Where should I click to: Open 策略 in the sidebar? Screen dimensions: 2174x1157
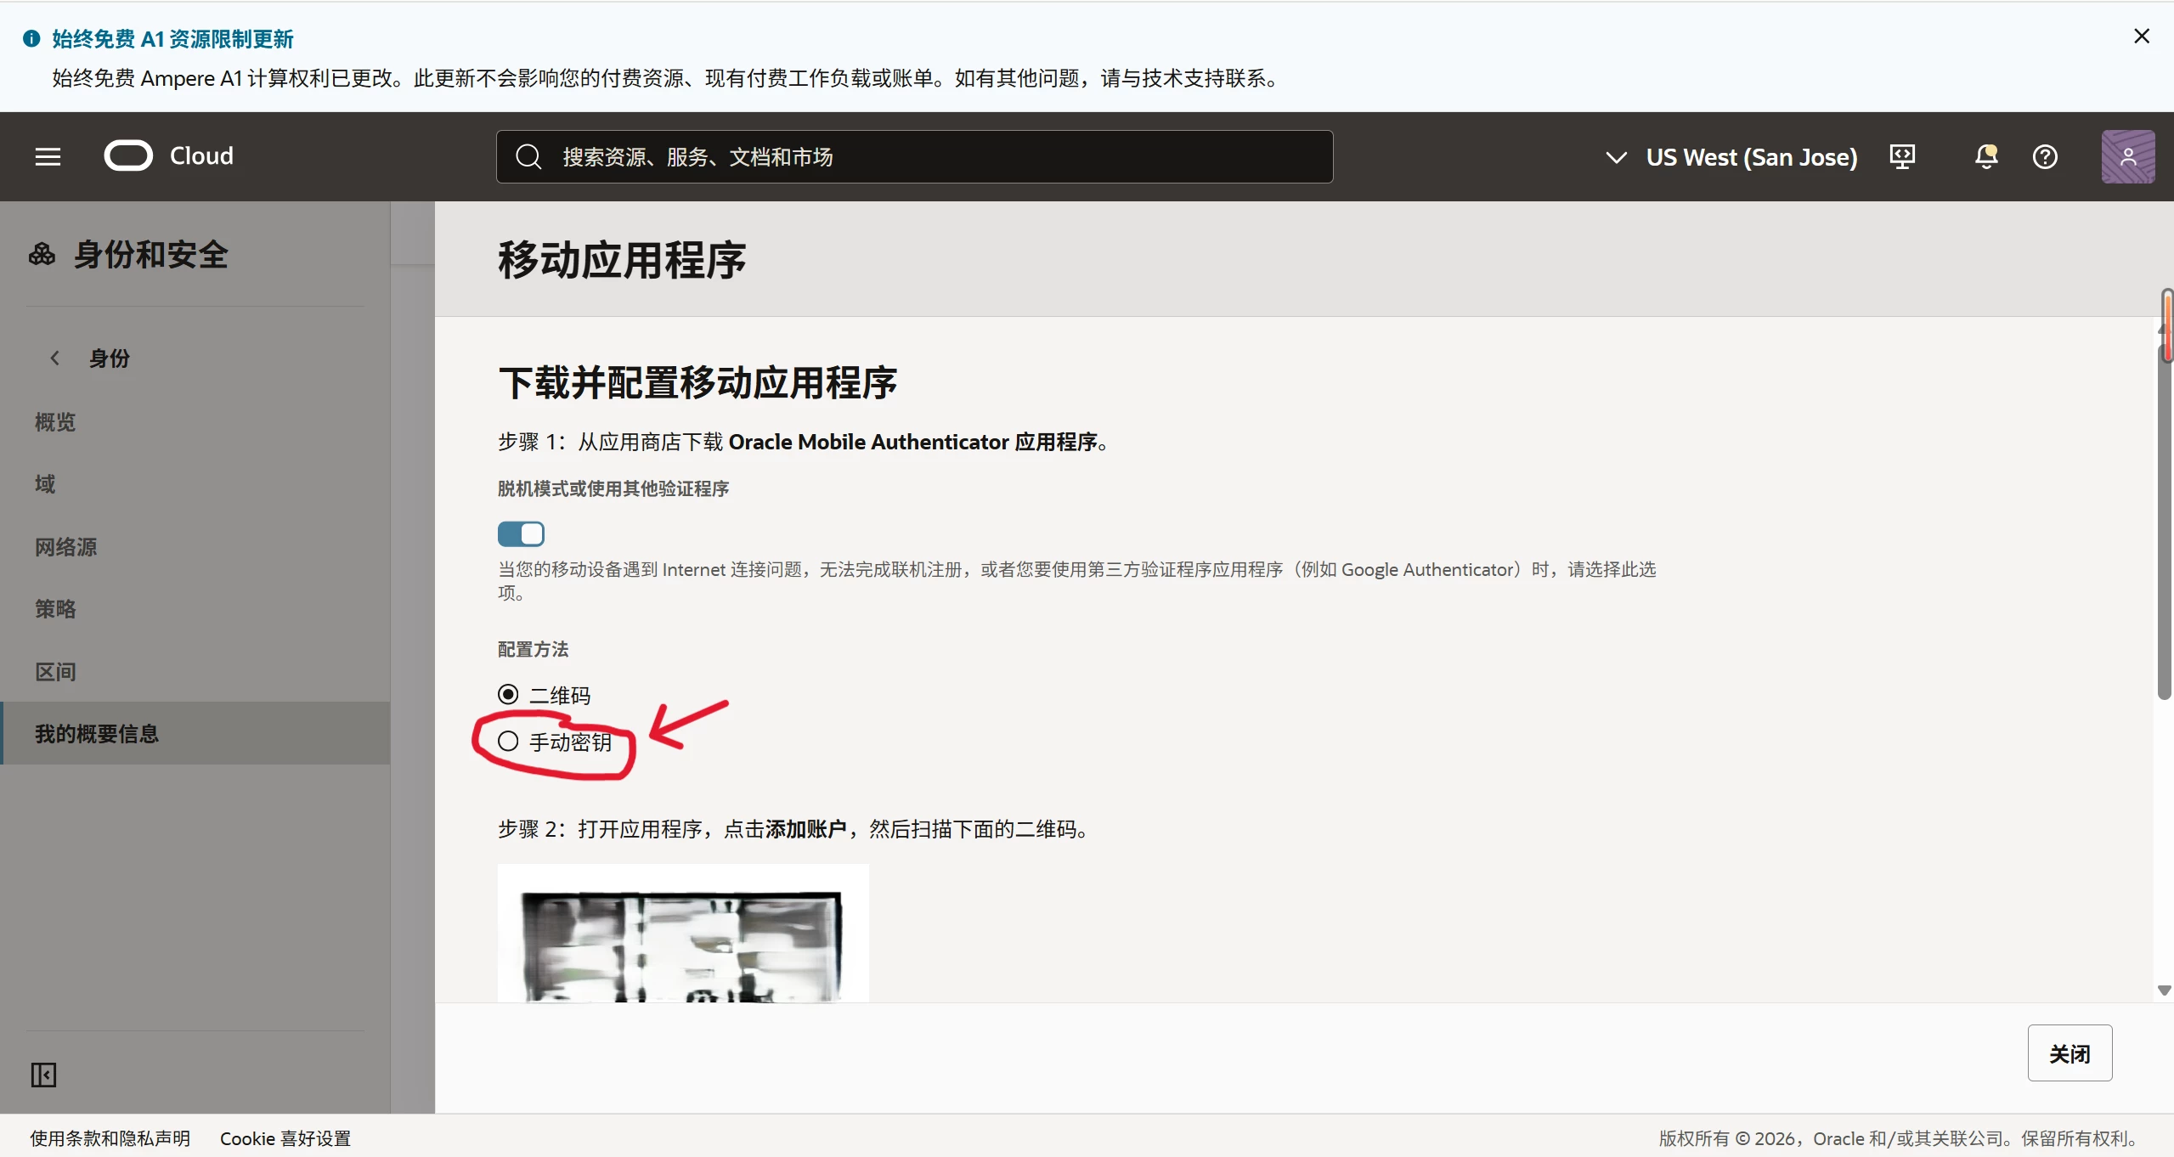pos(55,609)
